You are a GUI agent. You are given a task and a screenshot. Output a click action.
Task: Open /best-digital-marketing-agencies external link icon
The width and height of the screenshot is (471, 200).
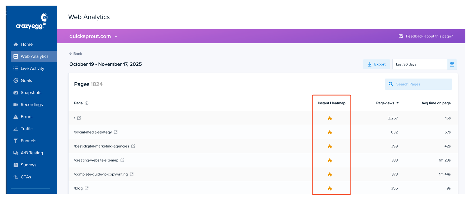133,146
